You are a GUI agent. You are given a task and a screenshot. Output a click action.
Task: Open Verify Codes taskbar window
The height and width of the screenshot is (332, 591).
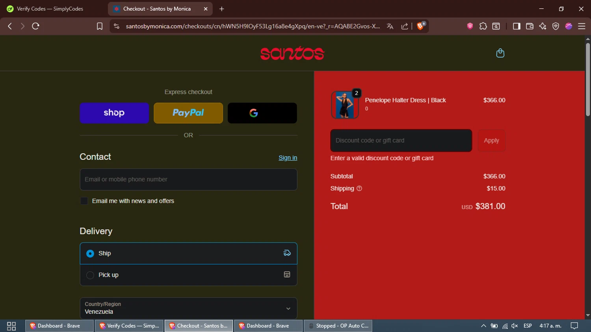point(129,326)
